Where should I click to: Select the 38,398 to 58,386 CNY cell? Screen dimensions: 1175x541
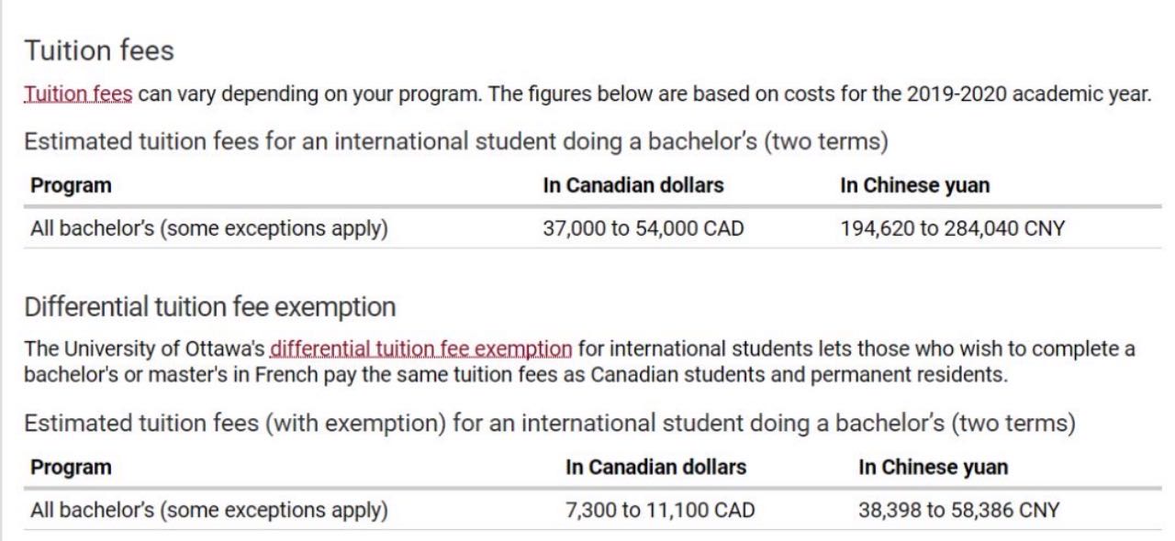point(959,510)
